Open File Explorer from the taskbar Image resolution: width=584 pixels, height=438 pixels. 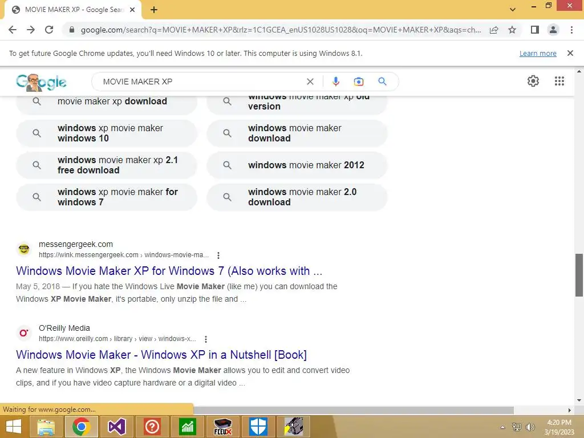click(46, 427)
